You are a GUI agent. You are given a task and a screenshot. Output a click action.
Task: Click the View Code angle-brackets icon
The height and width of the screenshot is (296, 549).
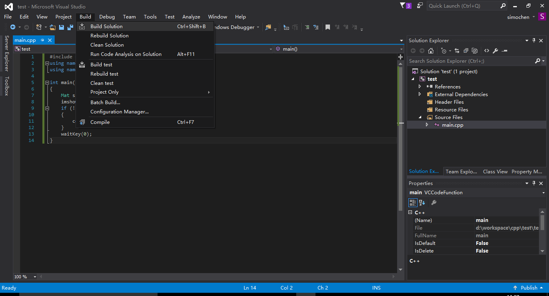(x=487, y=51)
